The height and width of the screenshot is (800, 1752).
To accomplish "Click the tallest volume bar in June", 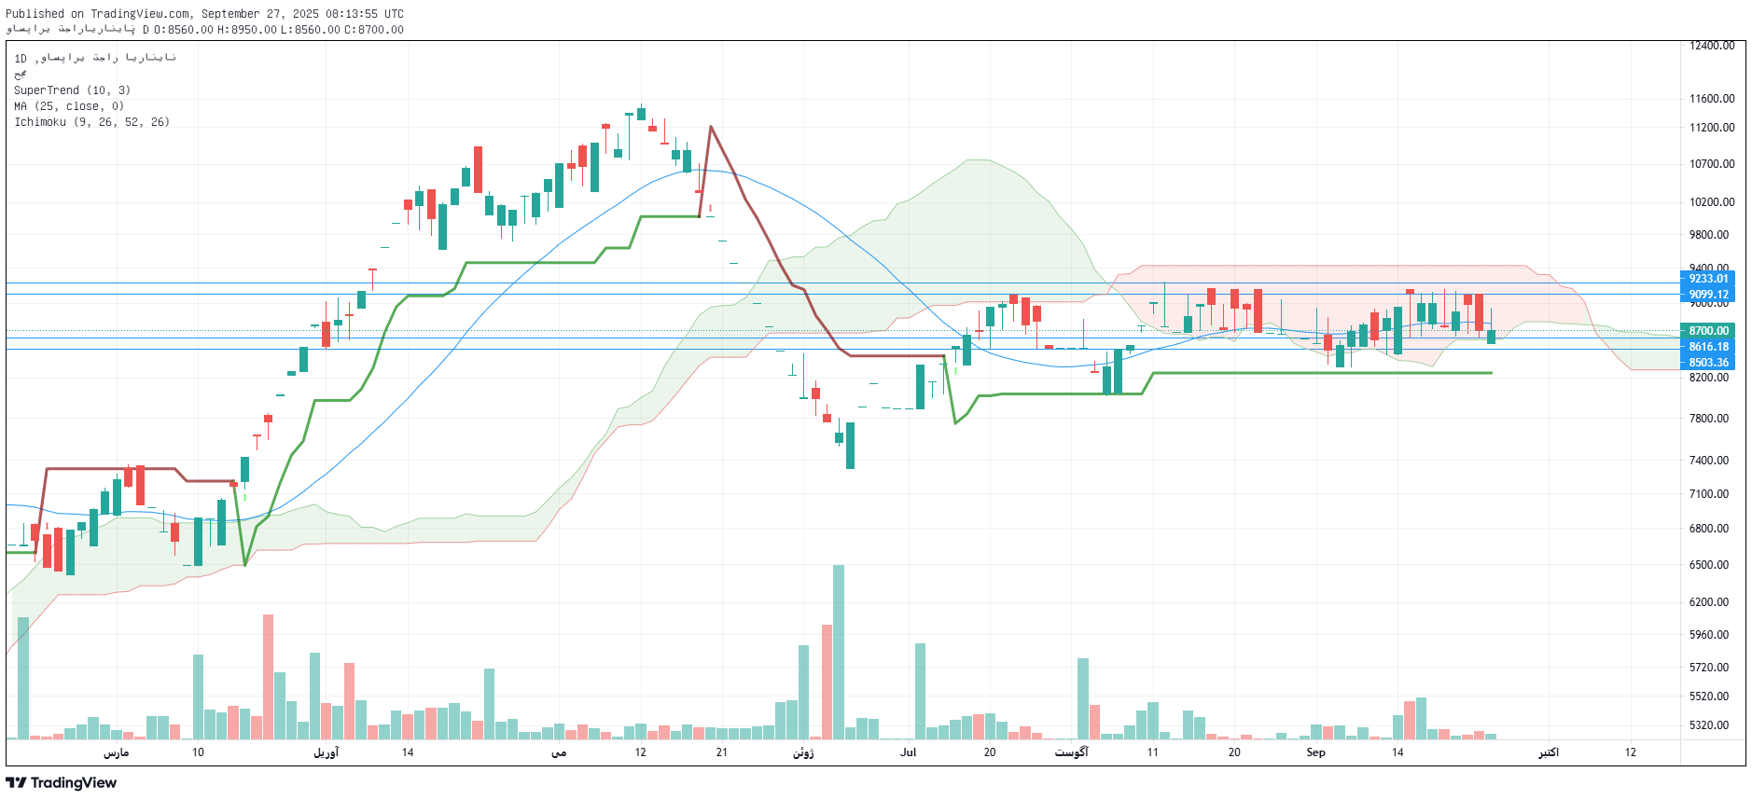I will 838,651.
